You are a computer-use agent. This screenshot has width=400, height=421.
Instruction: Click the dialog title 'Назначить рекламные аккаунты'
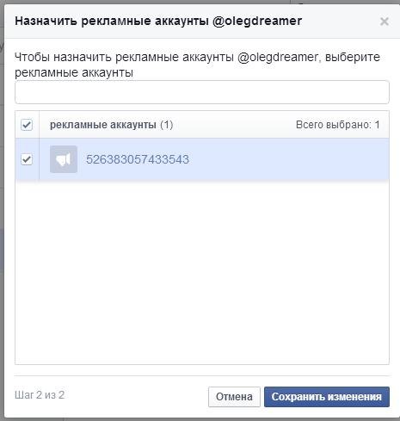tap(112, 21)
